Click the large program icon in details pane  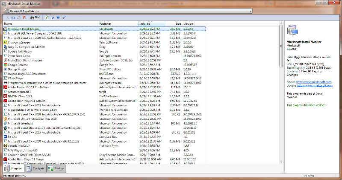click(292, 30)
